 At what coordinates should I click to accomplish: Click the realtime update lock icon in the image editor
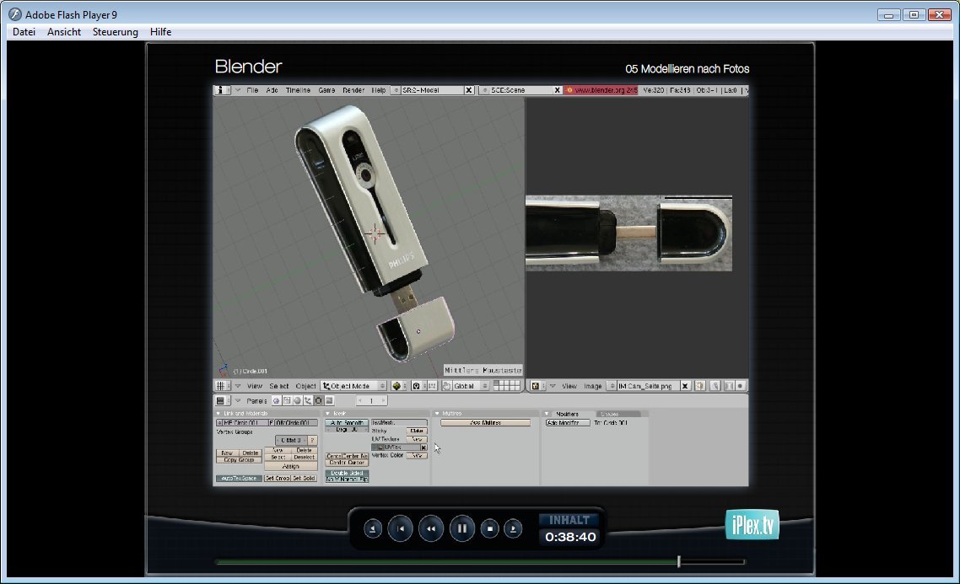coord(729,386)
